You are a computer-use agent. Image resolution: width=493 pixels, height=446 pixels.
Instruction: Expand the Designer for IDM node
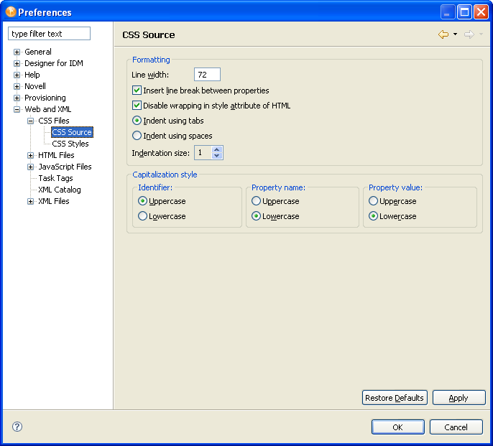[17, 63]
